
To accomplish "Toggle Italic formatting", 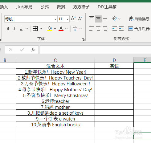I will (x=14, y=28).
